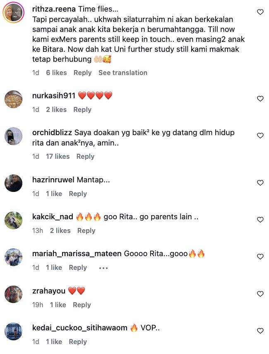Heart kakcik_nad's comment

coord(260,220)
